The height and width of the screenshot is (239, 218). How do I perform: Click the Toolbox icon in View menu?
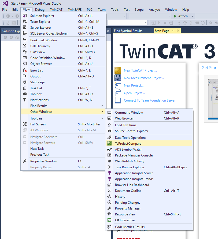(25, 94)
